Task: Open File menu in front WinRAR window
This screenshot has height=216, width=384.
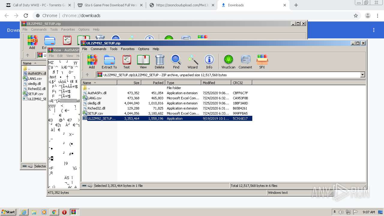Action: pyautogui.click(x=85, y=49)
